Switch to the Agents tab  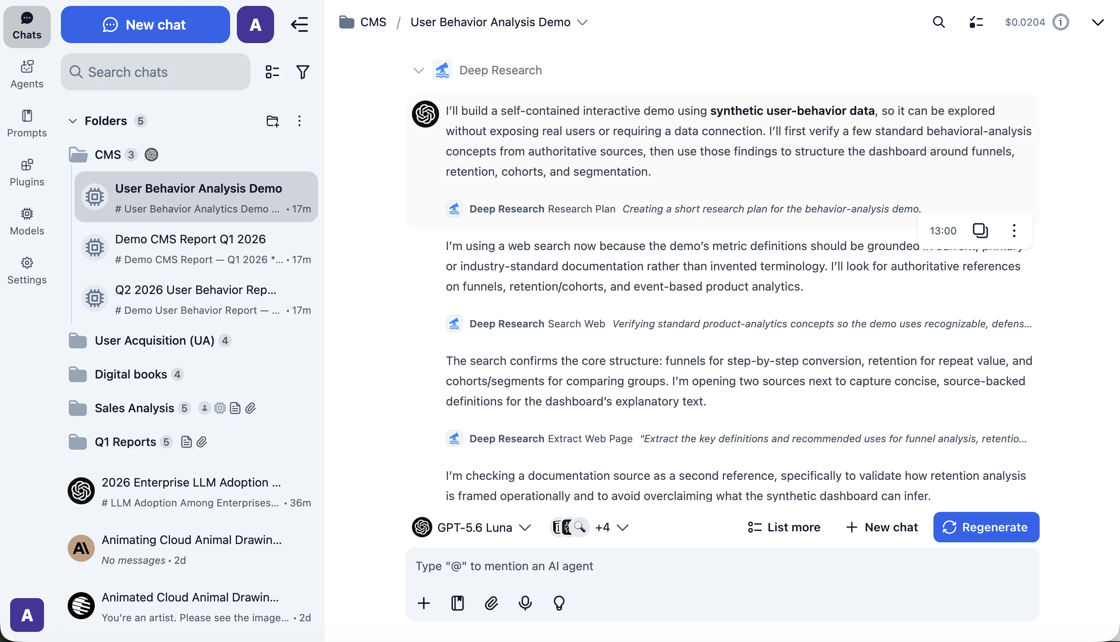point(27,74)
